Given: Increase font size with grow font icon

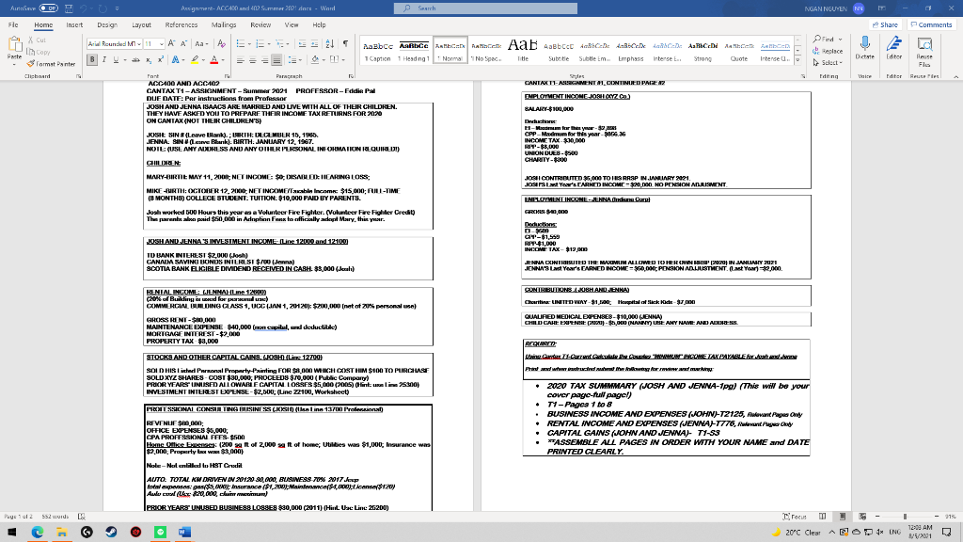Looking at the screenshot, I should (x=172, y=43).
